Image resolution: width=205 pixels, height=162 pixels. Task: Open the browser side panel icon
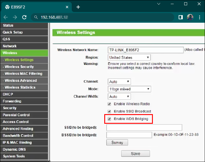click(181, 17)
